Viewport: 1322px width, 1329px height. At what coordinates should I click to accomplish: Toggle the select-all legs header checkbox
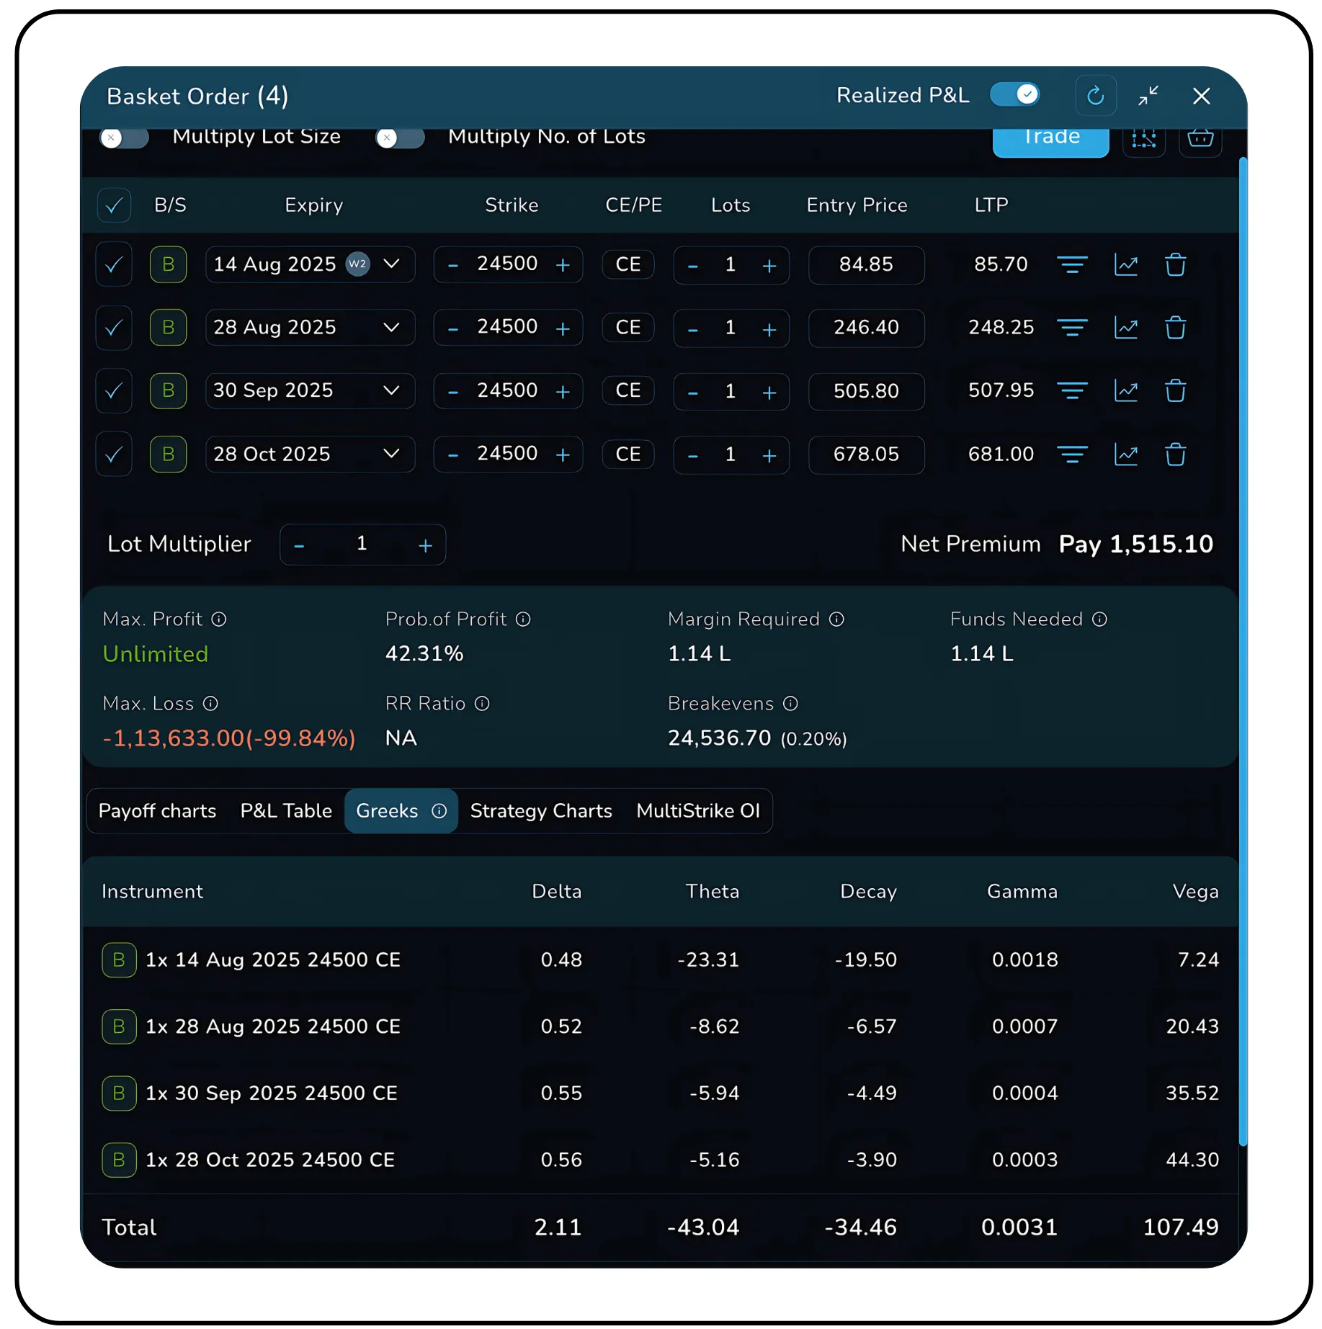click(114, 206)
